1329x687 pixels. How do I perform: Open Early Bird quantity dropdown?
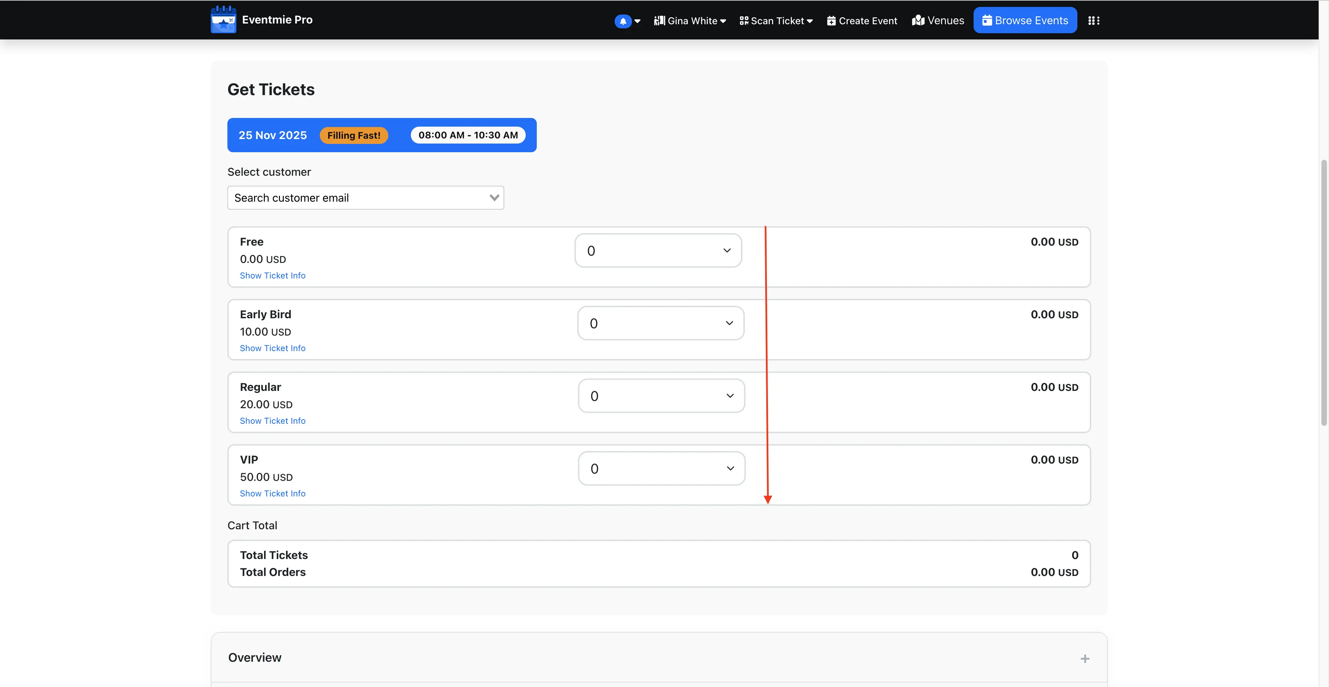(x=661, y=323)
